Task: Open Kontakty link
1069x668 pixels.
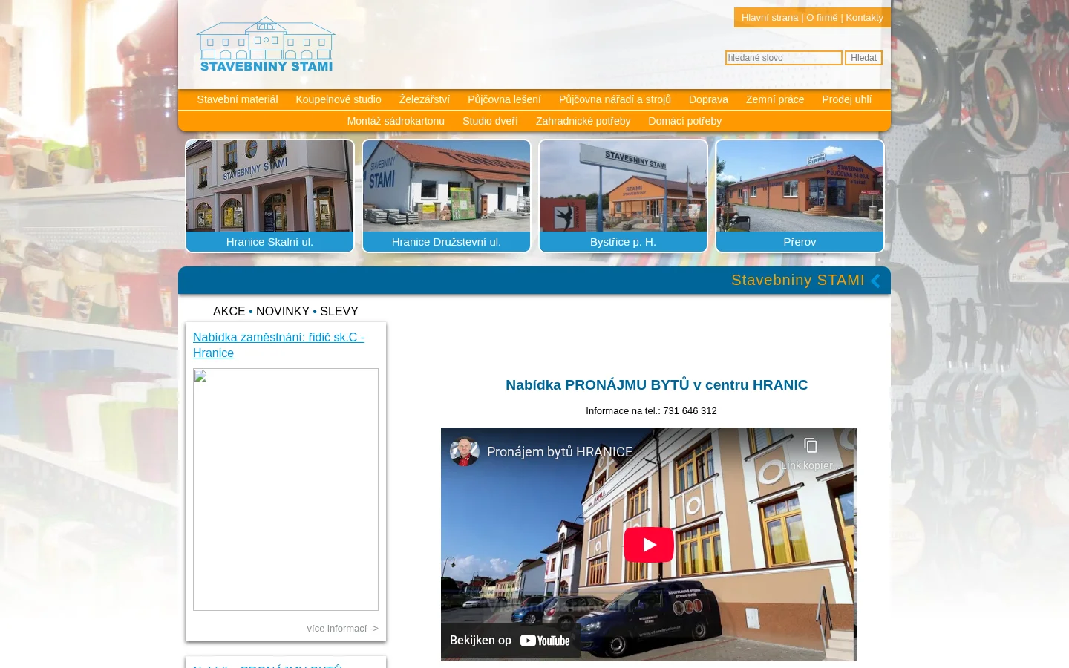Action: pos(864,18)
